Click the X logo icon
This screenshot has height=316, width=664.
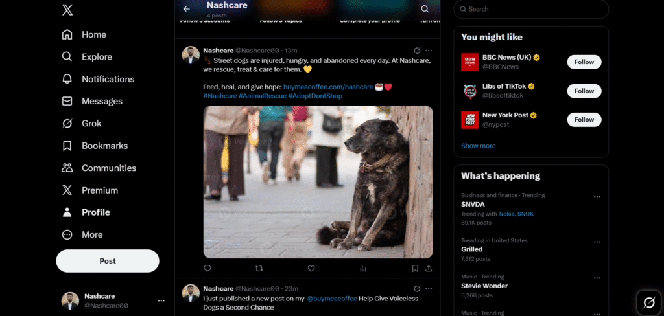click(x=67, y=9)
